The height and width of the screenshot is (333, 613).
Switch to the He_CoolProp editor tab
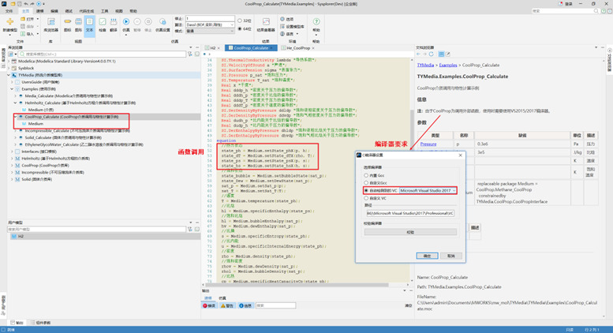[x=298, y=48]
